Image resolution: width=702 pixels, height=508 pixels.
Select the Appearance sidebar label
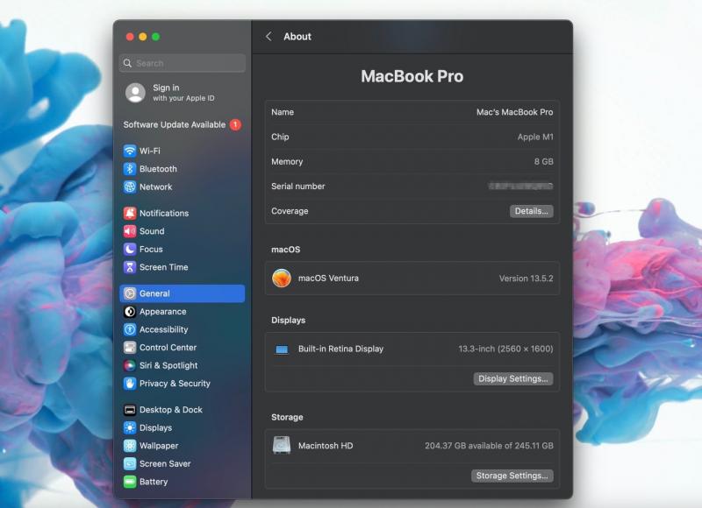[162, 312]
